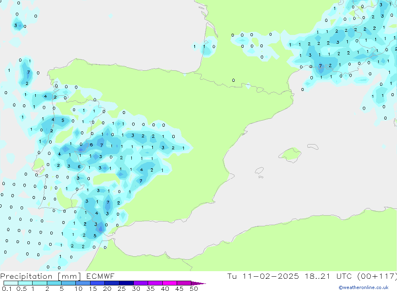Image resolution: width=397 pixels, height=291 pixels.
Task: Select the 45–50 mm legend swatch
Action: [184, 283]
